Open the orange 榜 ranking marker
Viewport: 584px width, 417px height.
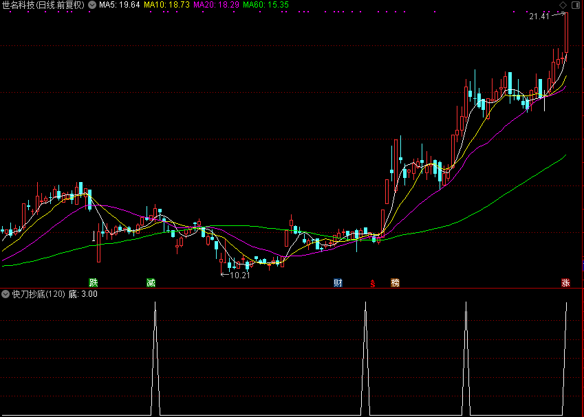coord(395,282)
